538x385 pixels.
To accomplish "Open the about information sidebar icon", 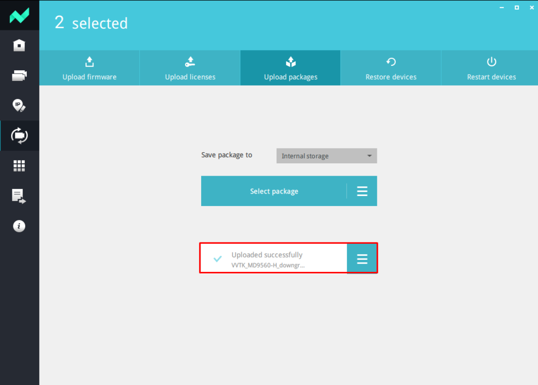I will click(19, 226).
